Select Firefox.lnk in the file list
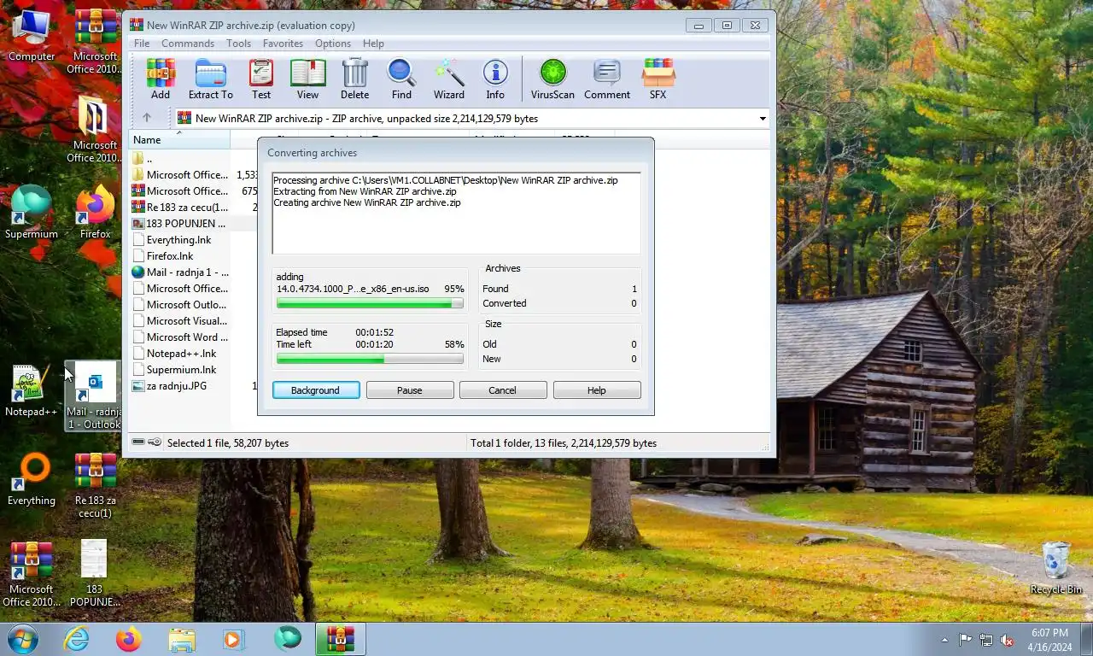Viewport: 1093px width, 656px height. click(179, 256)
